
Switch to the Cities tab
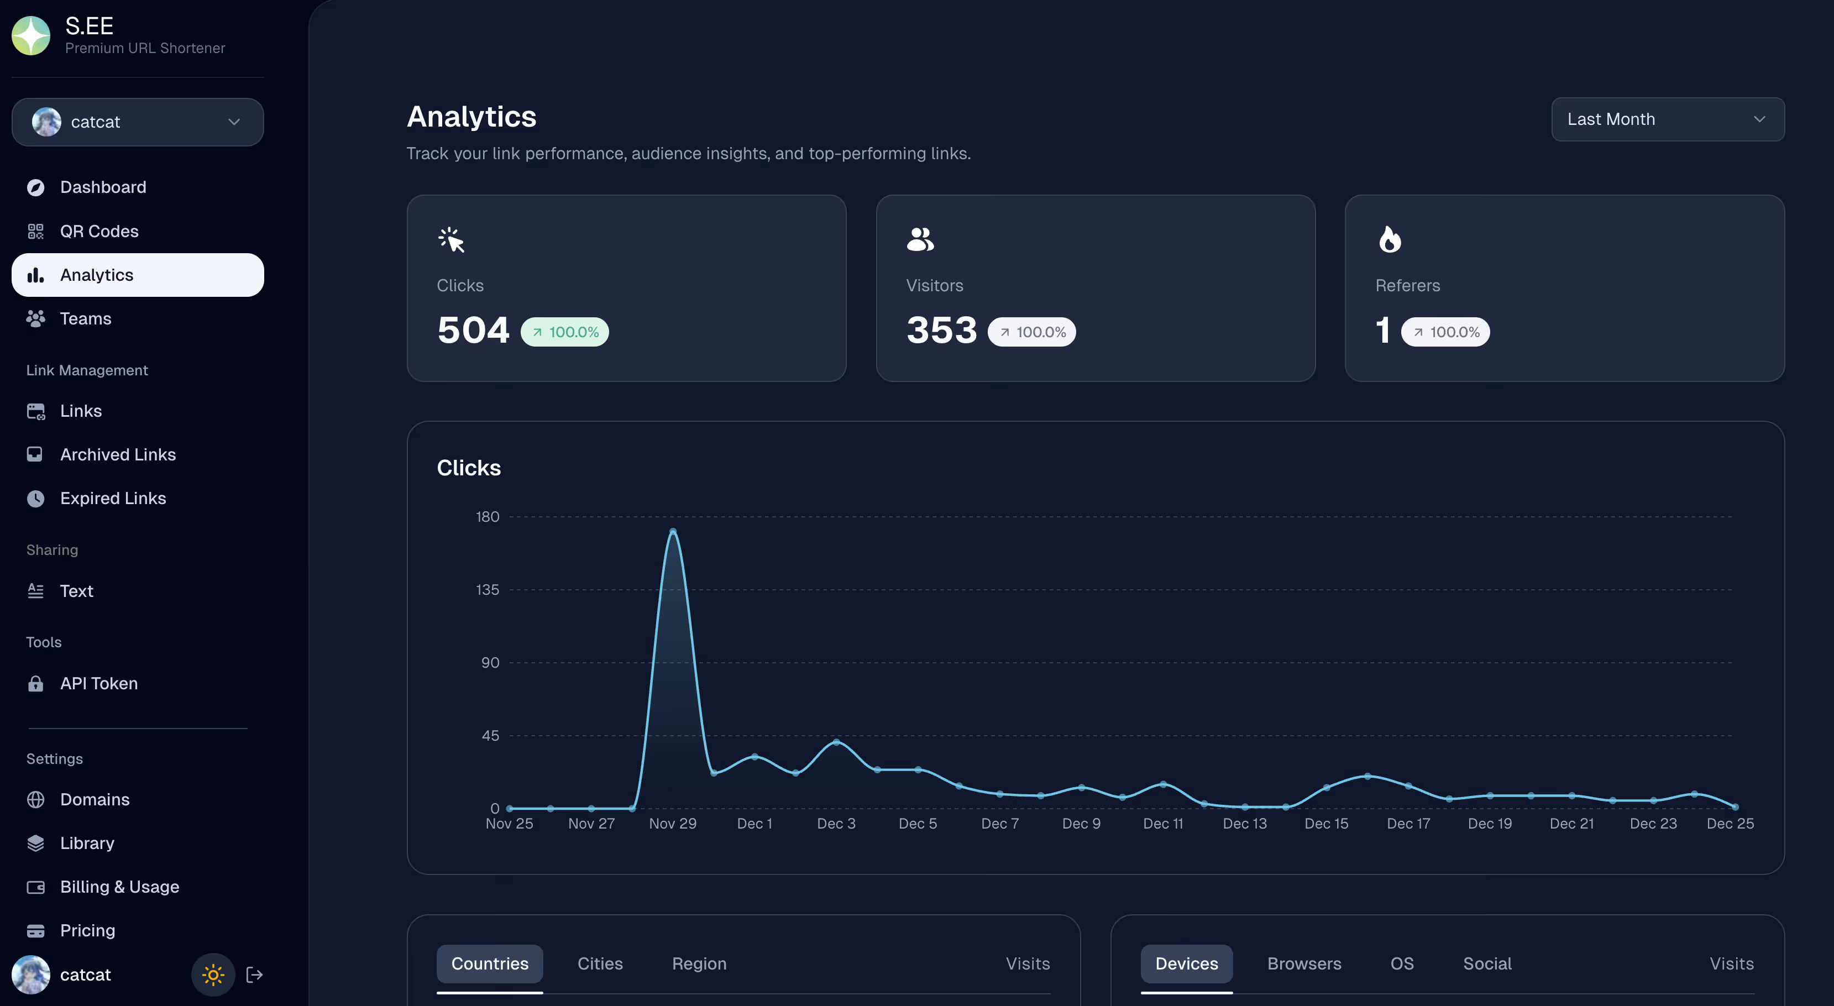click(x=600, y=963)
